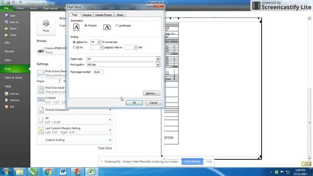Select New in Backstage menu
This screenshot has height=176, width=313.
(8, 60)
